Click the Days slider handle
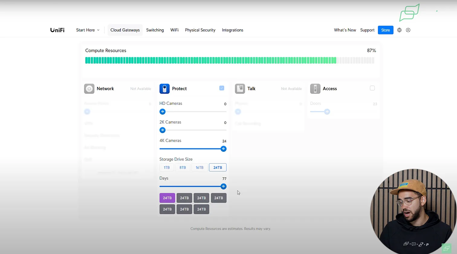 [223, 186]
